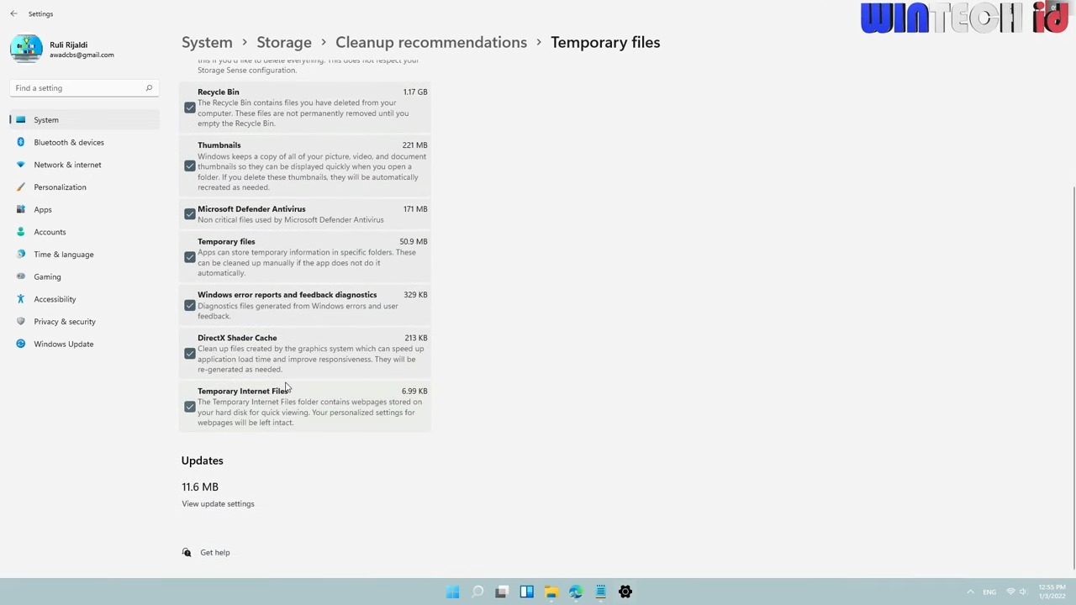Click the Get help headset icon
1076x605 pixels.
tap(187, 552)
